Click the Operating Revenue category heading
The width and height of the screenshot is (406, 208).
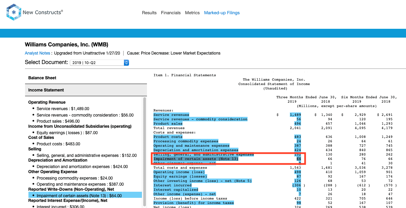click(x=47, y=102)
